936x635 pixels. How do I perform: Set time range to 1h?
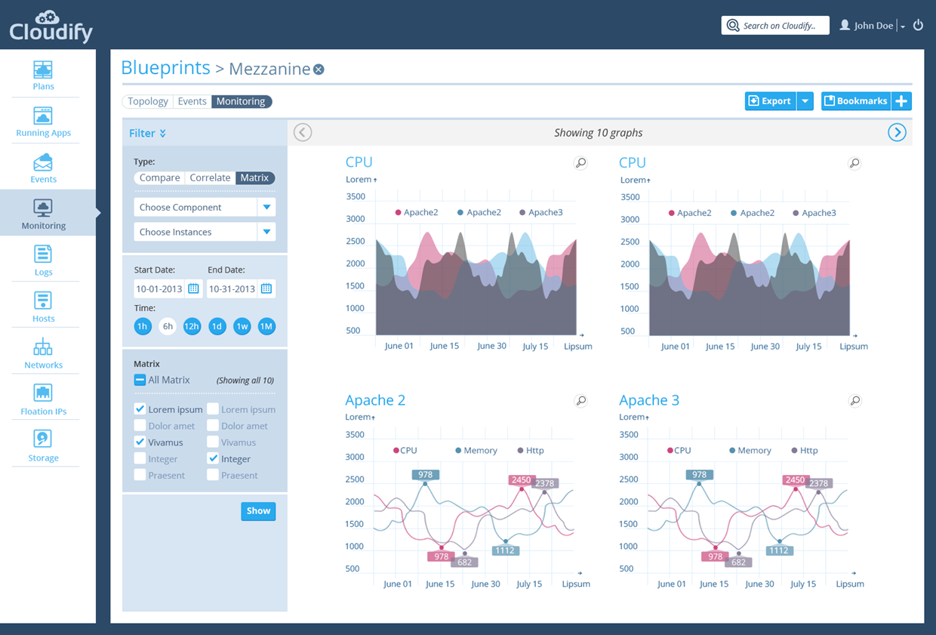(142, 326)
